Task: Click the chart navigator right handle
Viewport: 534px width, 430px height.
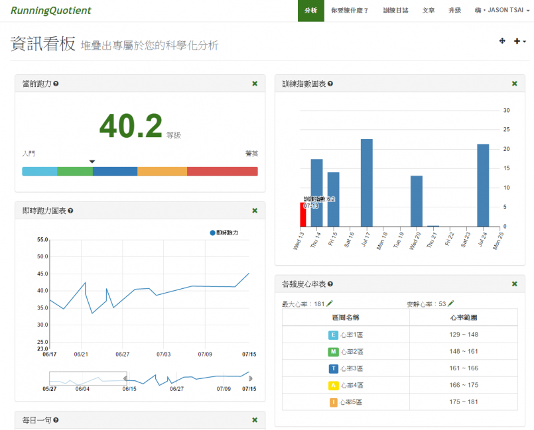Action: [250, 378]
